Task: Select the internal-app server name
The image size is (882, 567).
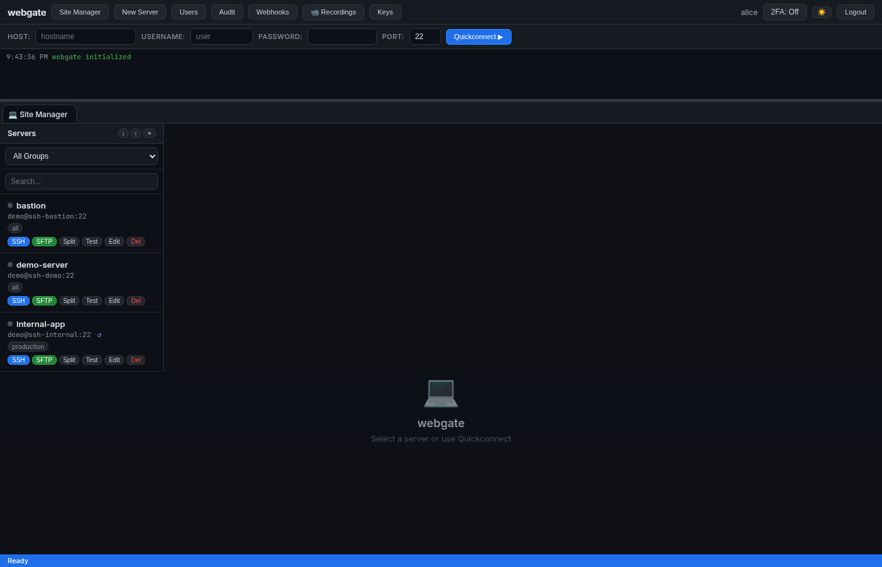Action: tap(41, 324)
